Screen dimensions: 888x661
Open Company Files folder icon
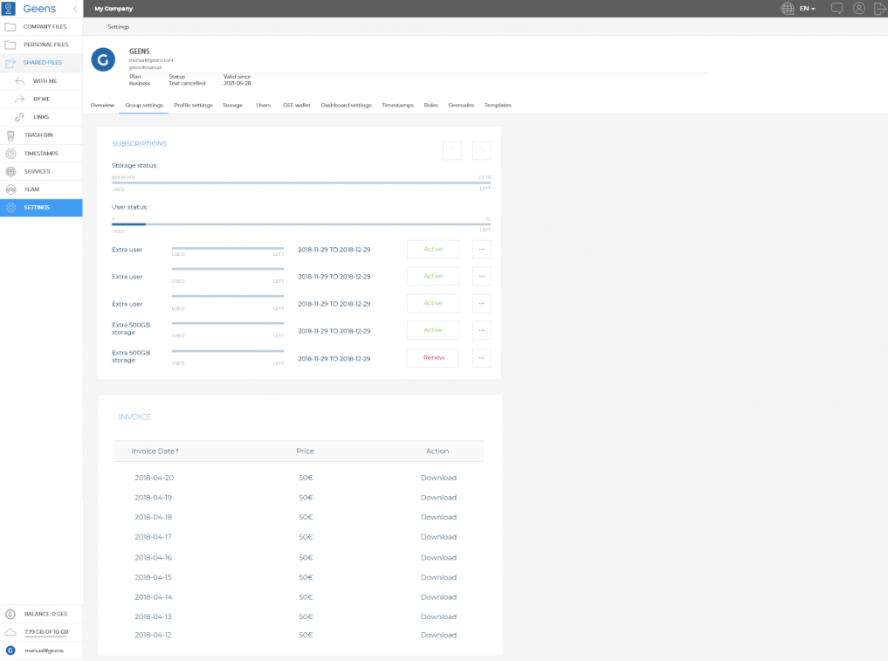coord(10,26)
